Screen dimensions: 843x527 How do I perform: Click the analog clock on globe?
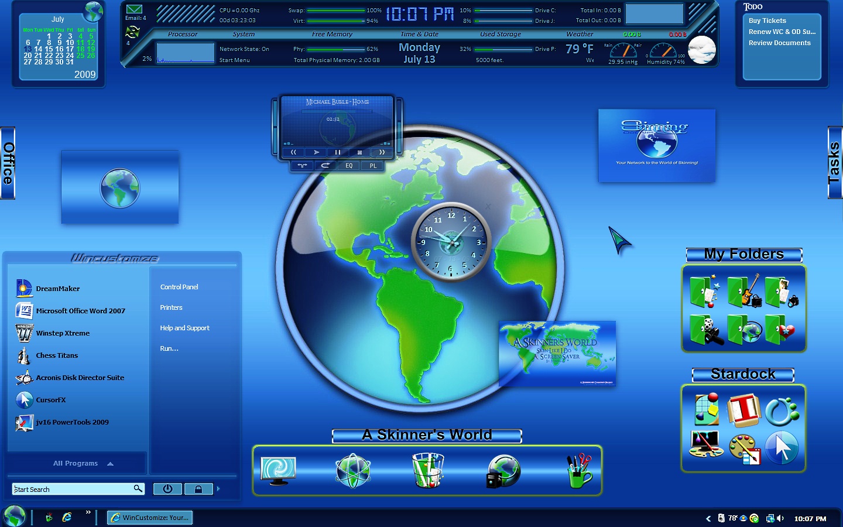pos(451,242)
